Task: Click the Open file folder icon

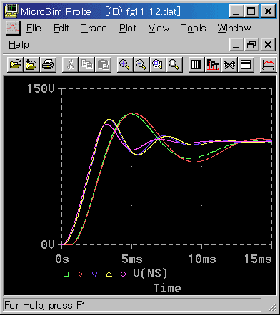Action: point(15,64)
